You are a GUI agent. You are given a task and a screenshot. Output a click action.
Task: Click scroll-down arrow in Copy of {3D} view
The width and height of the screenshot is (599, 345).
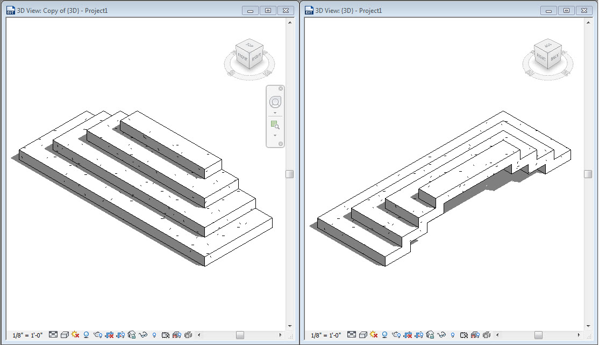(290, 326)
